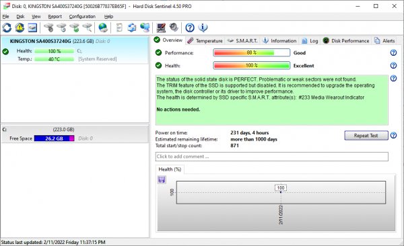Click the document report toolbar icon
This screenshot has height=246, width=404.
[119, 28]
